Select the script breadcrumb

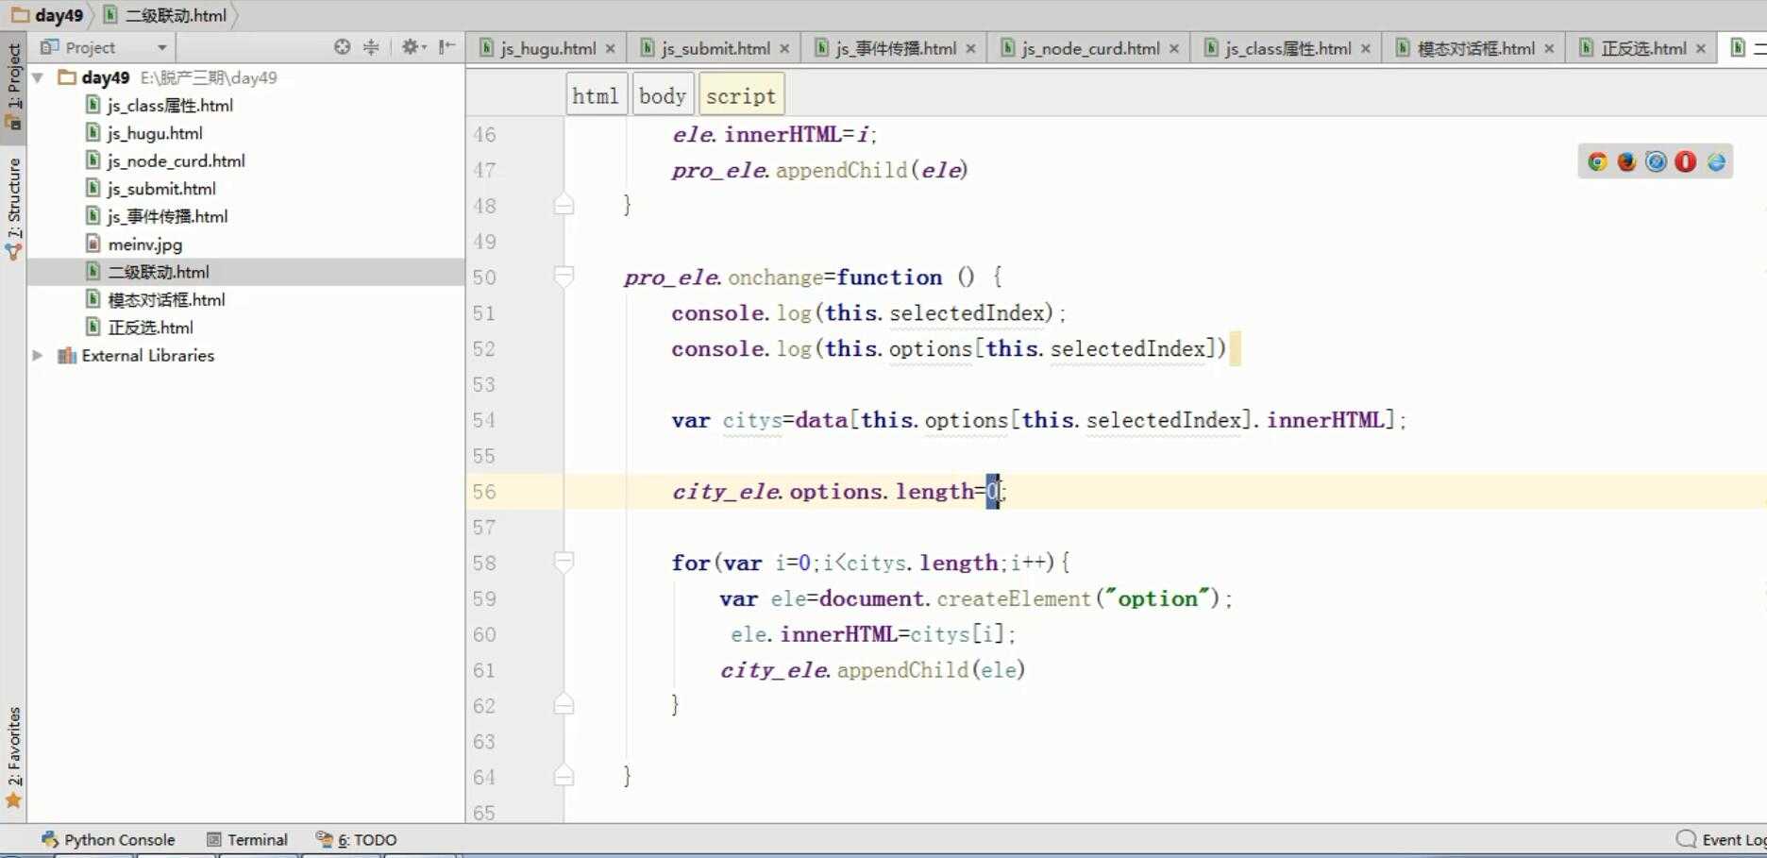[741, 95]
